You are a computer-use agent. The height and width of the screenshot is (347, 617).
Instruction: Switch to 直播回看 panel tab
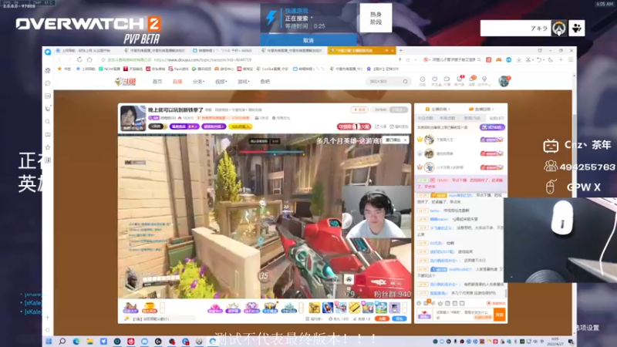[x=480, y=109]
